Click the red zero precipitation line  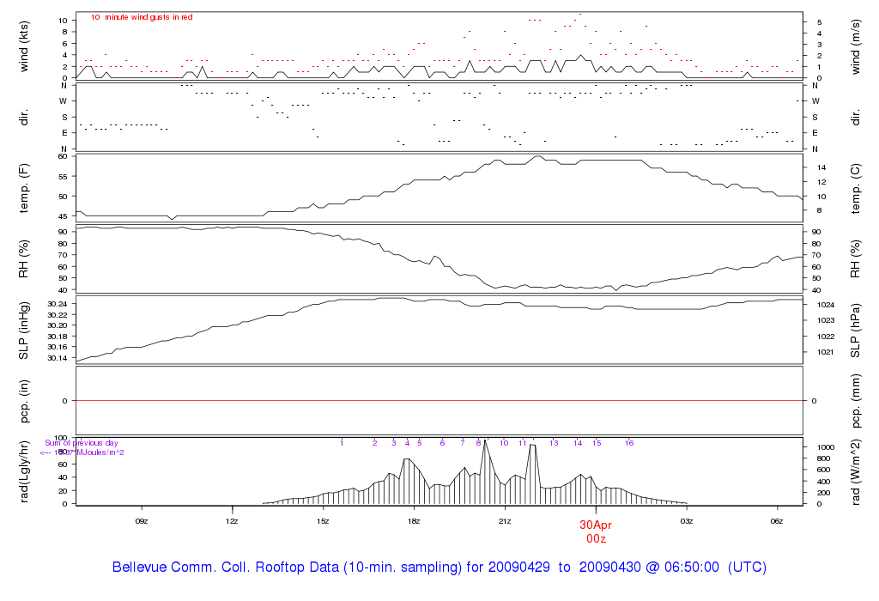click(439, 401)
